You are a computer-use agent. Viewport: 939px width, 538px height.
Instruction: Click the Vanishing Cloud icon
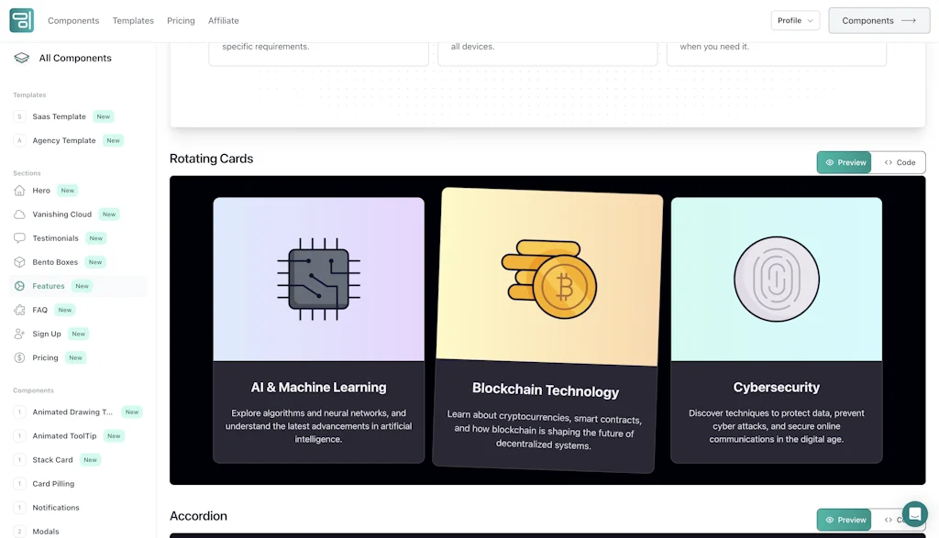coord(20,214)
